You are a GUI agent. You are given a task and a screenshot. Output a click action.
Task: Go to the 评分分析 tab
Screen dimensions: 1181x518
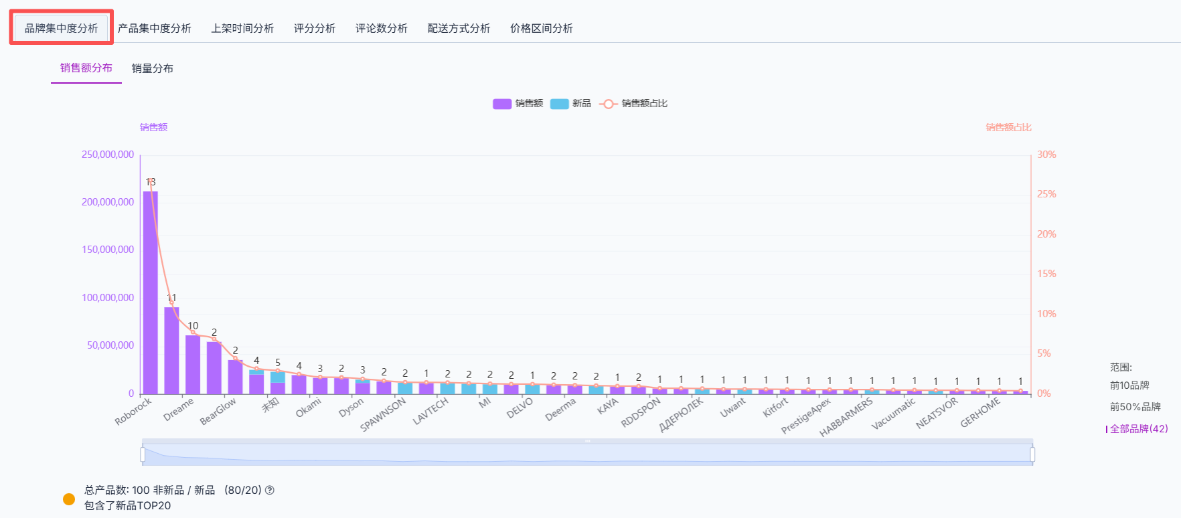(315, 28)
